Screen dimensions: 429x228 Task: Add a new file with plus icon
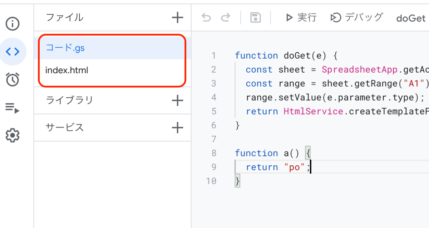tap(177, 17)
